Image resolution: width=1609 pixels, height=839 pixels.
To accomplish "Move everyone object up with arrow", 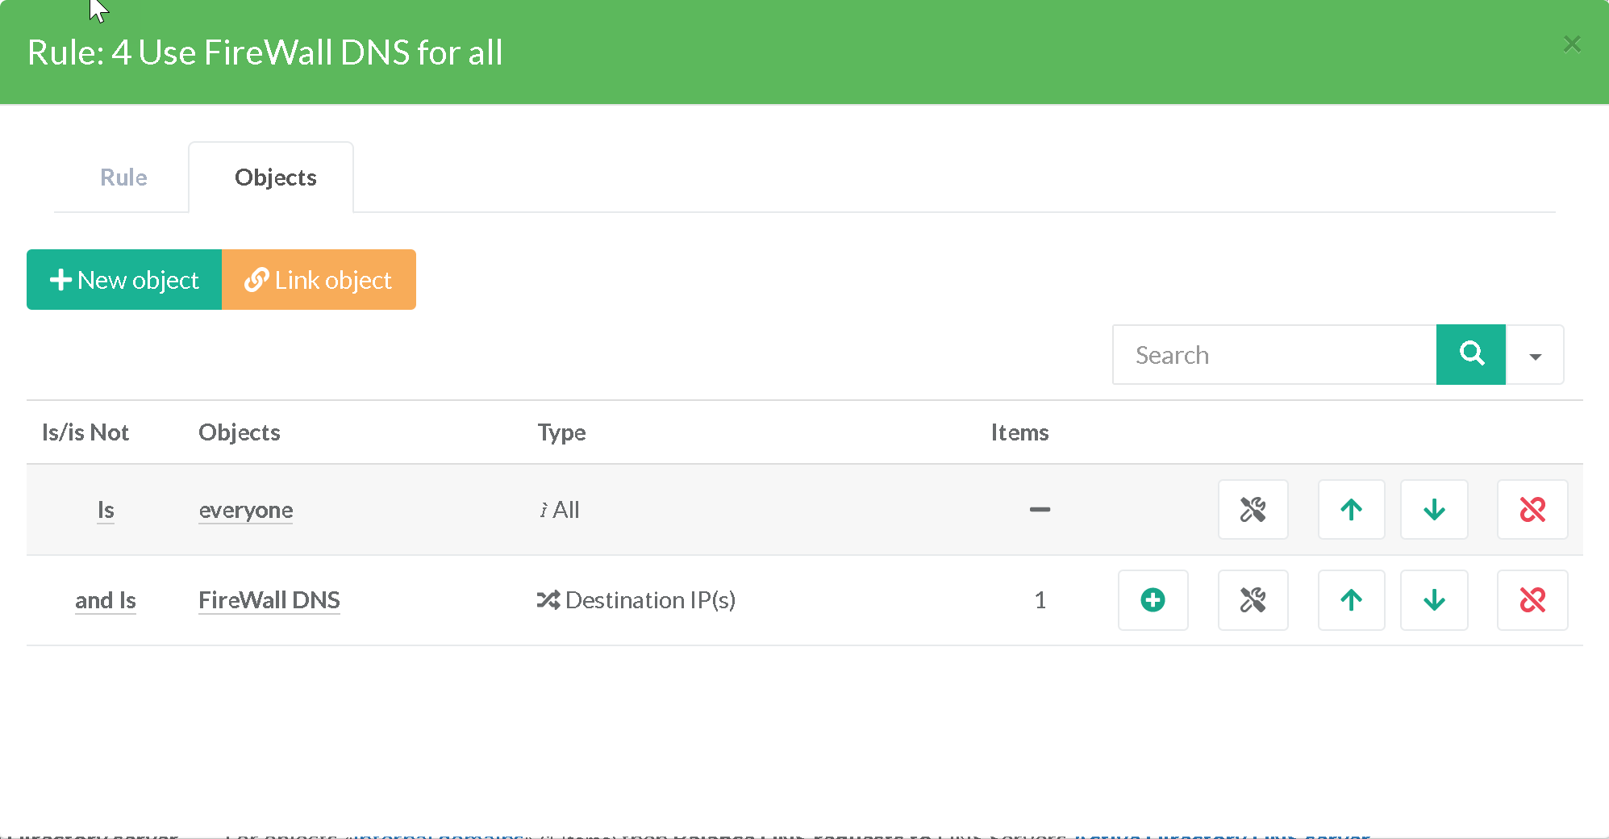I will [1351, 510].
